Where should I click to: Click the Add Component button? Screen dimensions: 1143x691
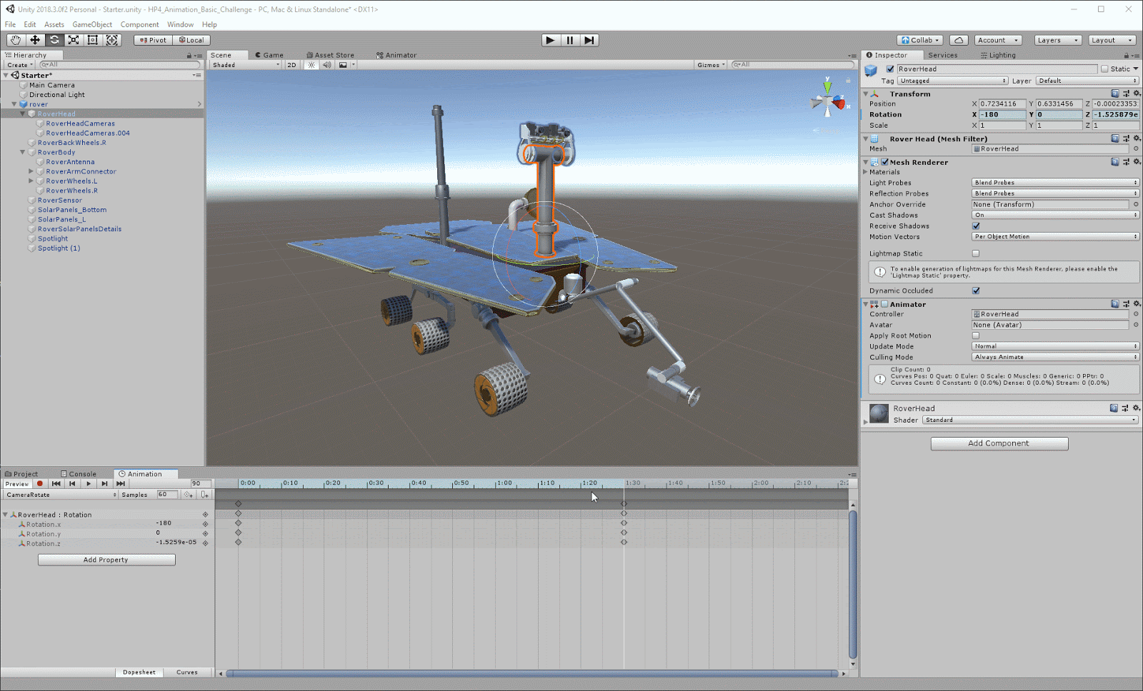tap(999, 443)
